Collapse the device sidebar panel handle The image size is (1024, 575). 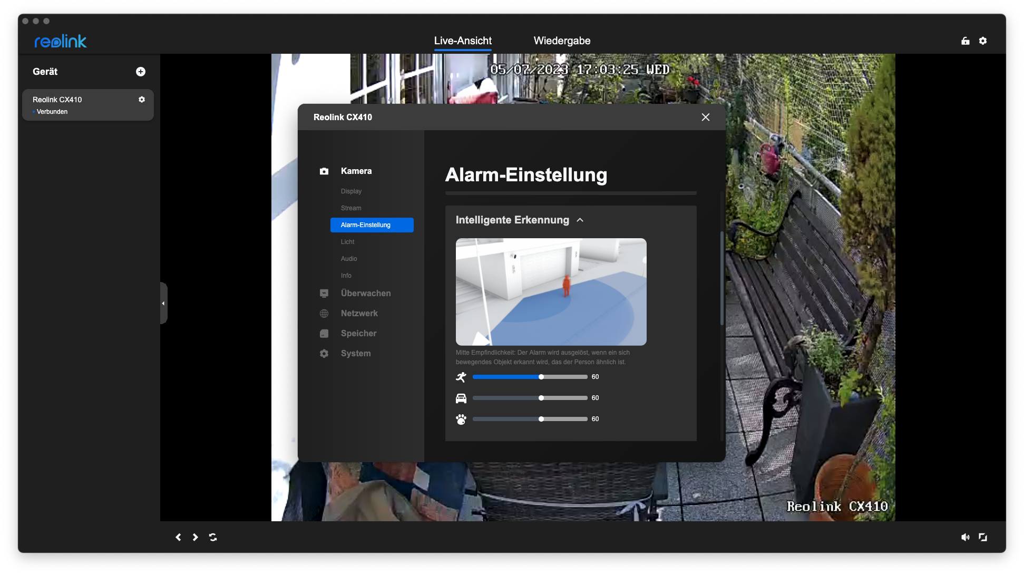[x=163, y=303]
